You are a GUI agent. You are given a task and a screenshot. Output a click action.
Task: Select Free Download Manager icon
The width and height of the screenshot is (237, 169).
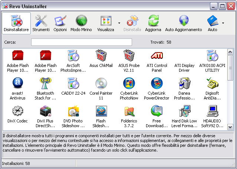tap(157, 111)
